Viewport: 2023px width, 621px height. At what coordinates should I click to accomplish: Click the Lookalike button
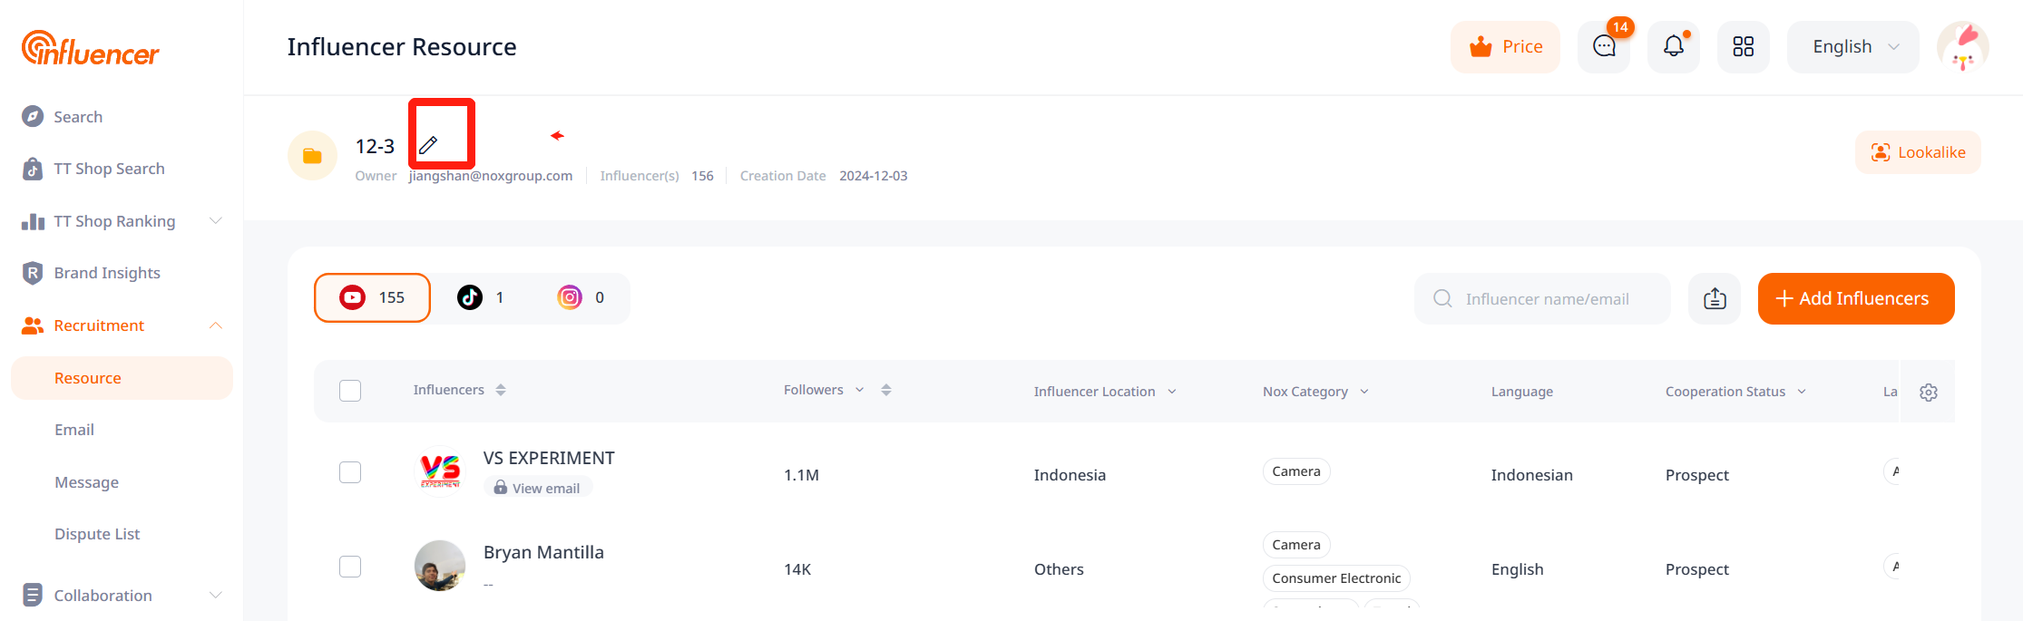pos(1918,152)
